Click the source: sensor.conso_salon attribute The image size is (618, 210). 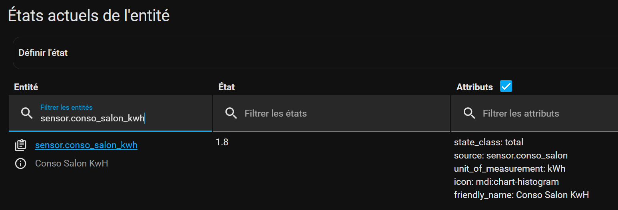click(511, 155)
